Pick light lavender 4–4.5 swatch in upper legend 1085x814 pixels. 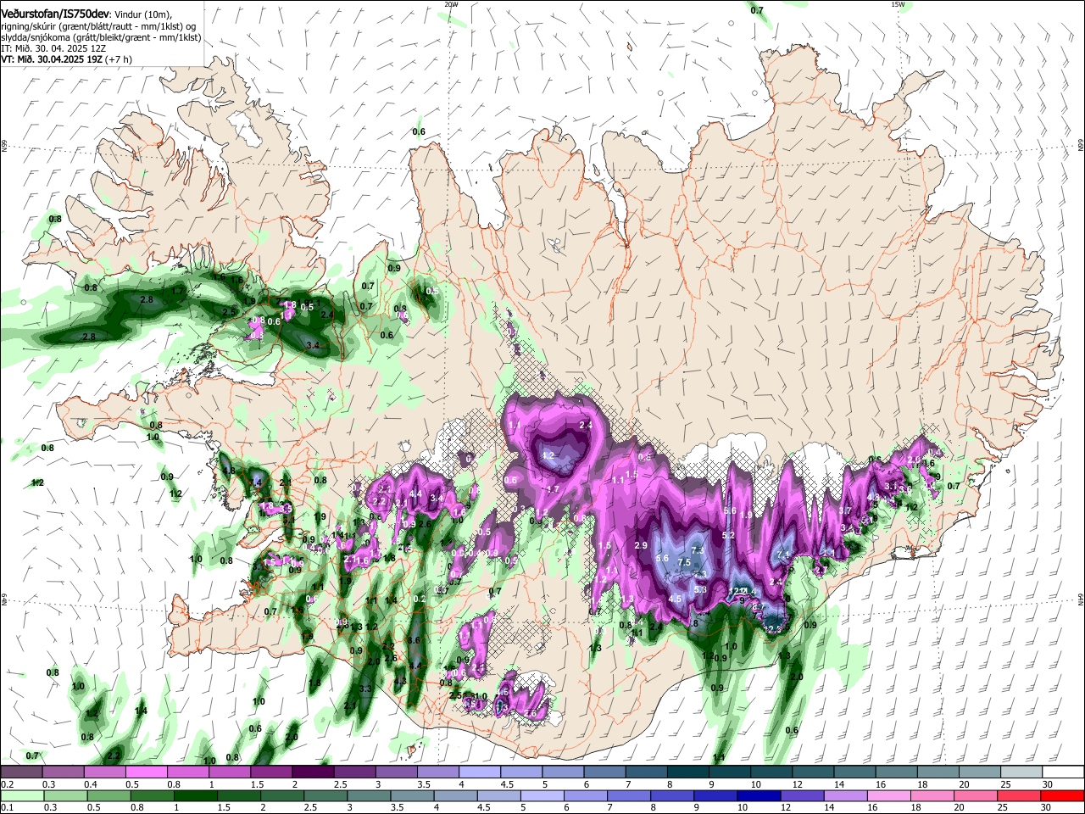pos(479,772)
